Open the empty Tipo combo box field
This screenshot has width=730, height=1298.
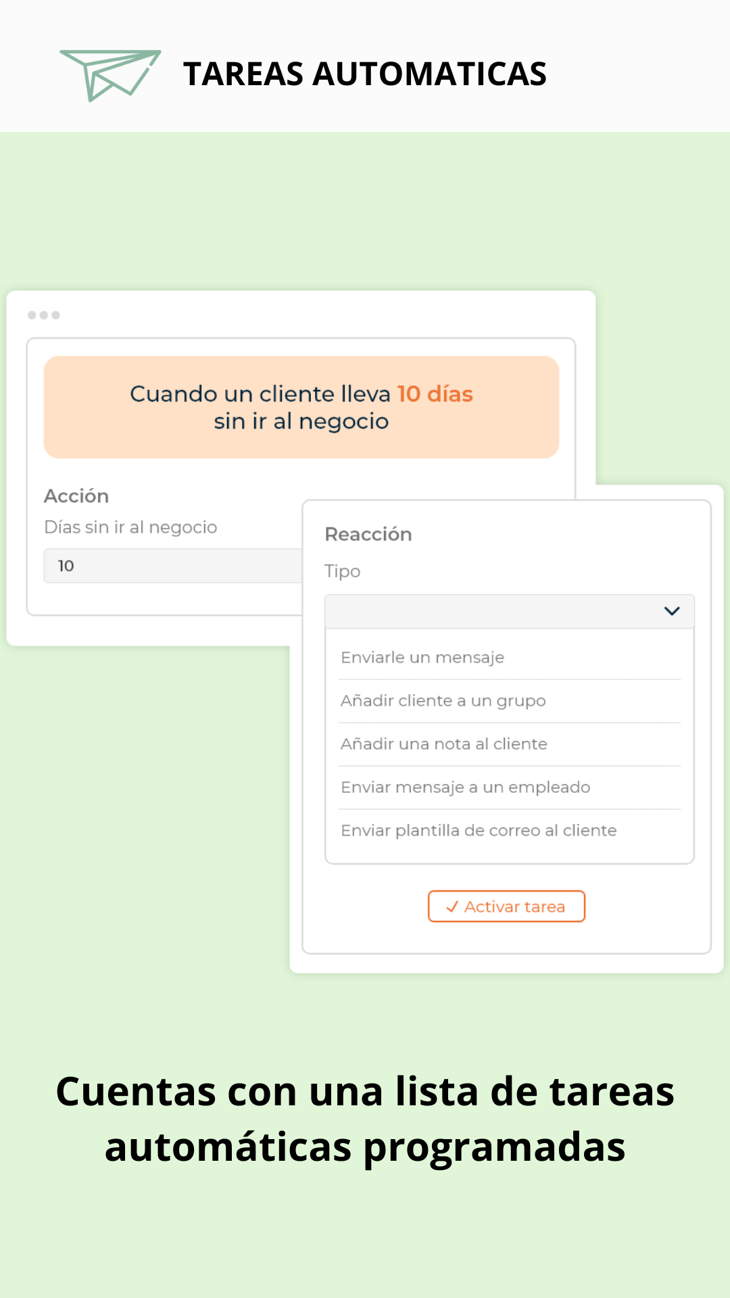pyautogui.click(x=493, y=611)
